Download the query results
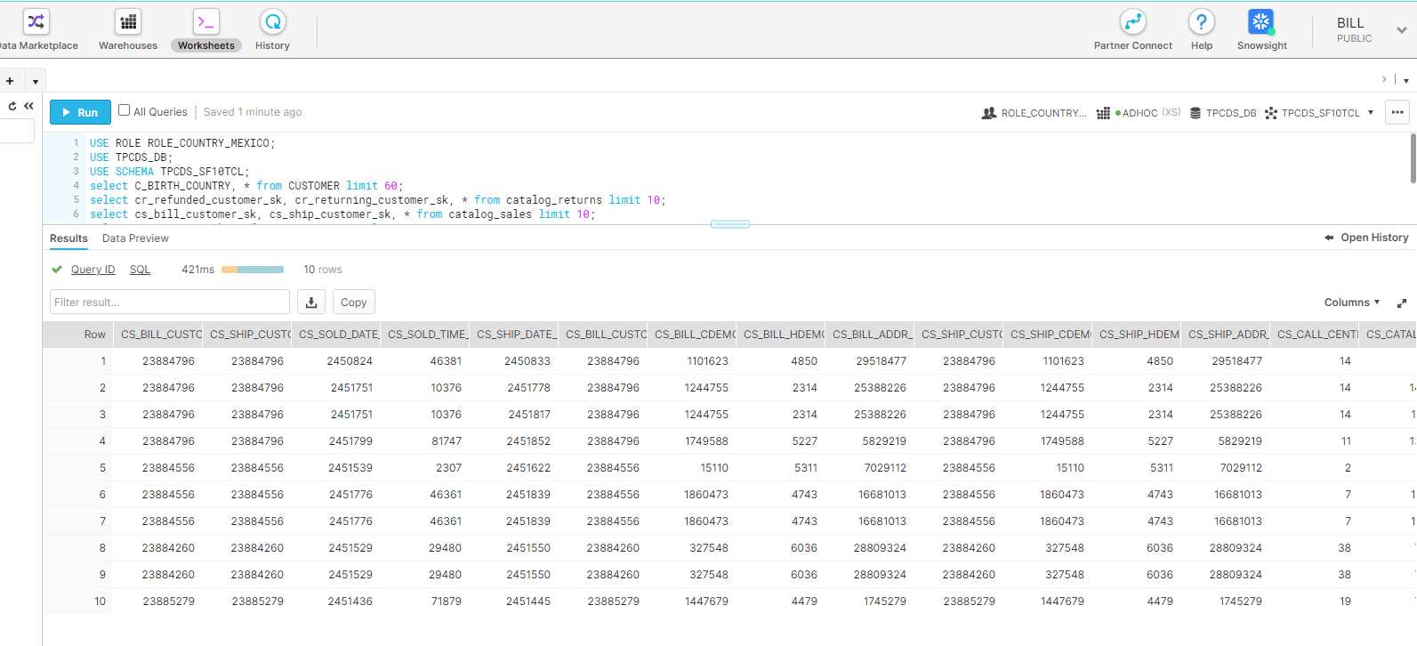Viewport: 1417px width, 646px height. click(x=311, y=302)
